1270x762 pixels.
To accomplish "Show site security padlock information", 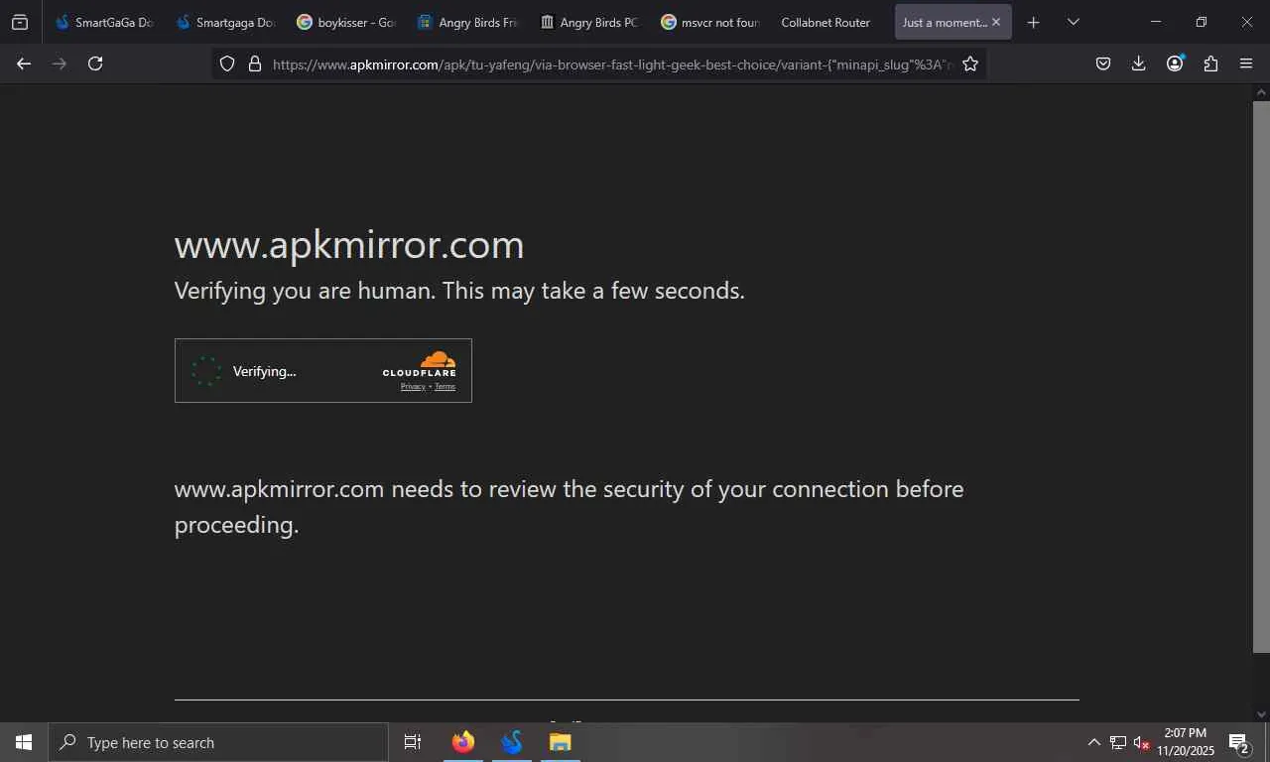I will [x=254, y=63].
